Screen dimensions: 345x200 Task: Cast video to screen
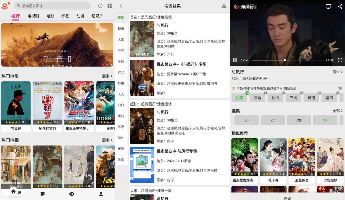click(328, 7)
